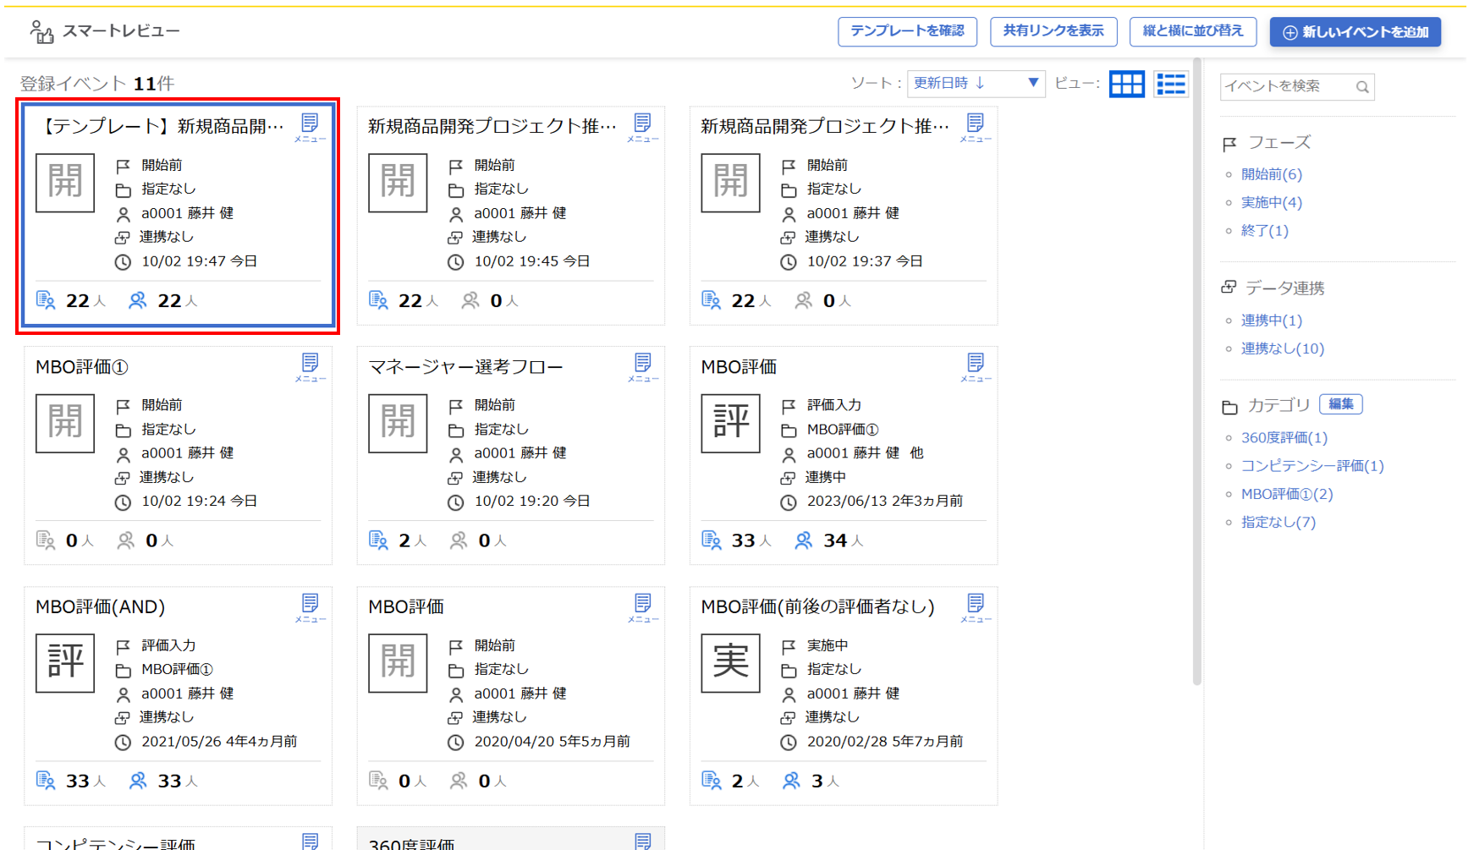This screenshot has height=850, width=1468.
Task: Filter by phase 開始前(6)
Action: (x=1271, y=174)
